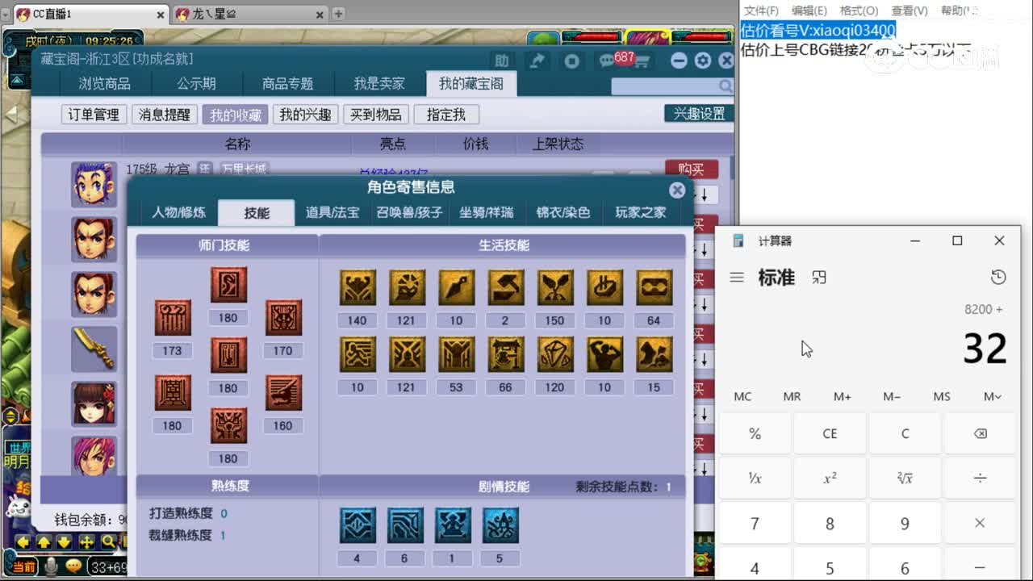Click the level-140 life skill icon
The image size is (1033, 581).
(x=357, y=287)
